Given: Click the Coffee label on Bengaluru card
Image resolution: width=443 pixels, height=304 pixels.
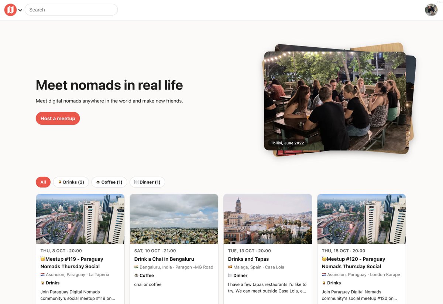Looking at the screenshot, I should (x=144, y=275).
